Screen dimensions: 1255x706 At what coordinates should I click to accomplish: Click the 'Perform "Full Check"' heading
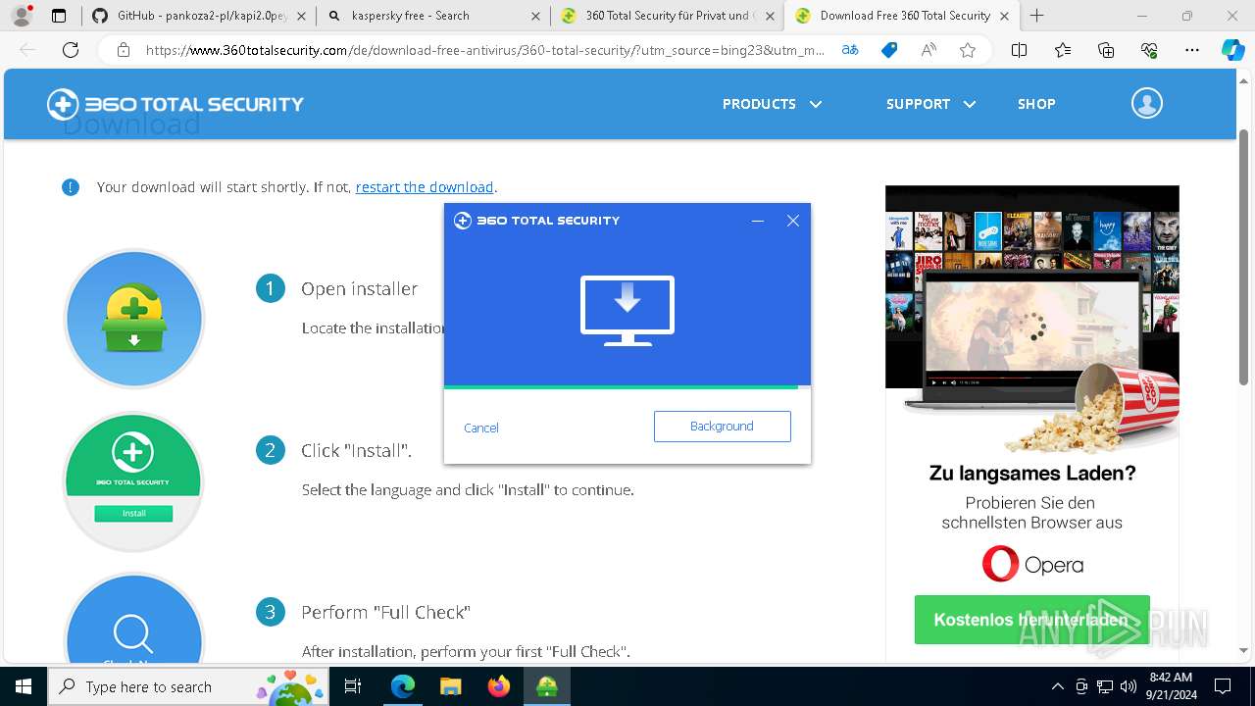point(385,612)
